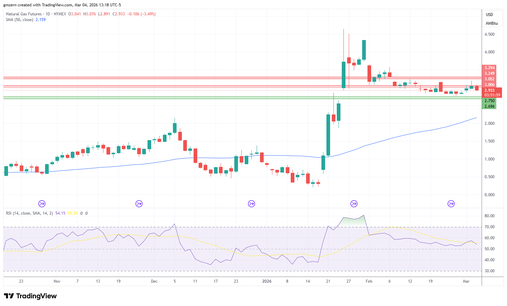Click the 70.00 RSI axis label
The image size is (507, 306).
pyautogui.click(x=490, y=227)
